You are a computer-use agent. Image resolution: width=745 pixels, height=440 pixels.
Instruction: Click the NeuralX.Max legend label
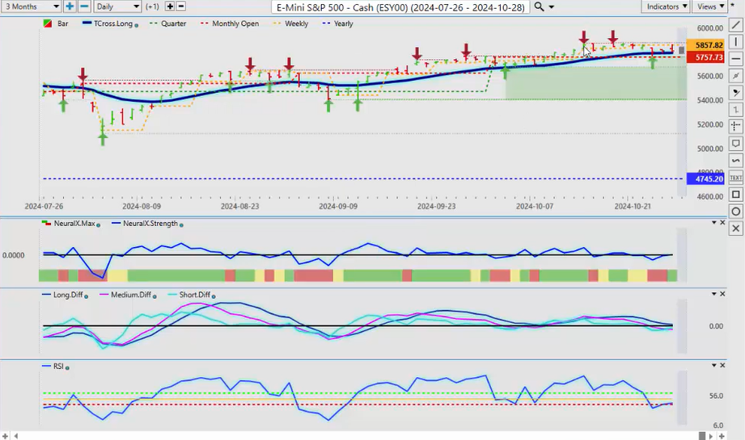(74, 224)
